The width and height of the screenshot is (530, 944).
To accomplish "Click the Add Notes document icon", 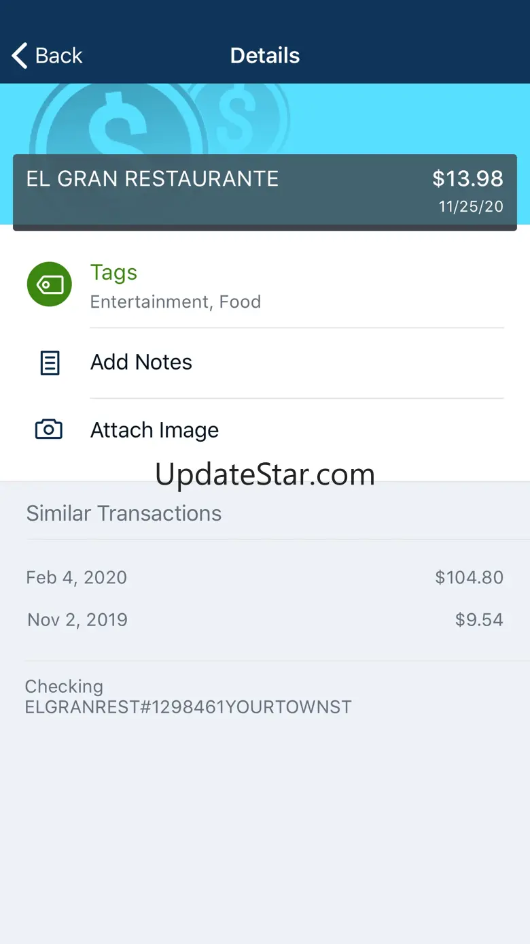I will 50,363.
